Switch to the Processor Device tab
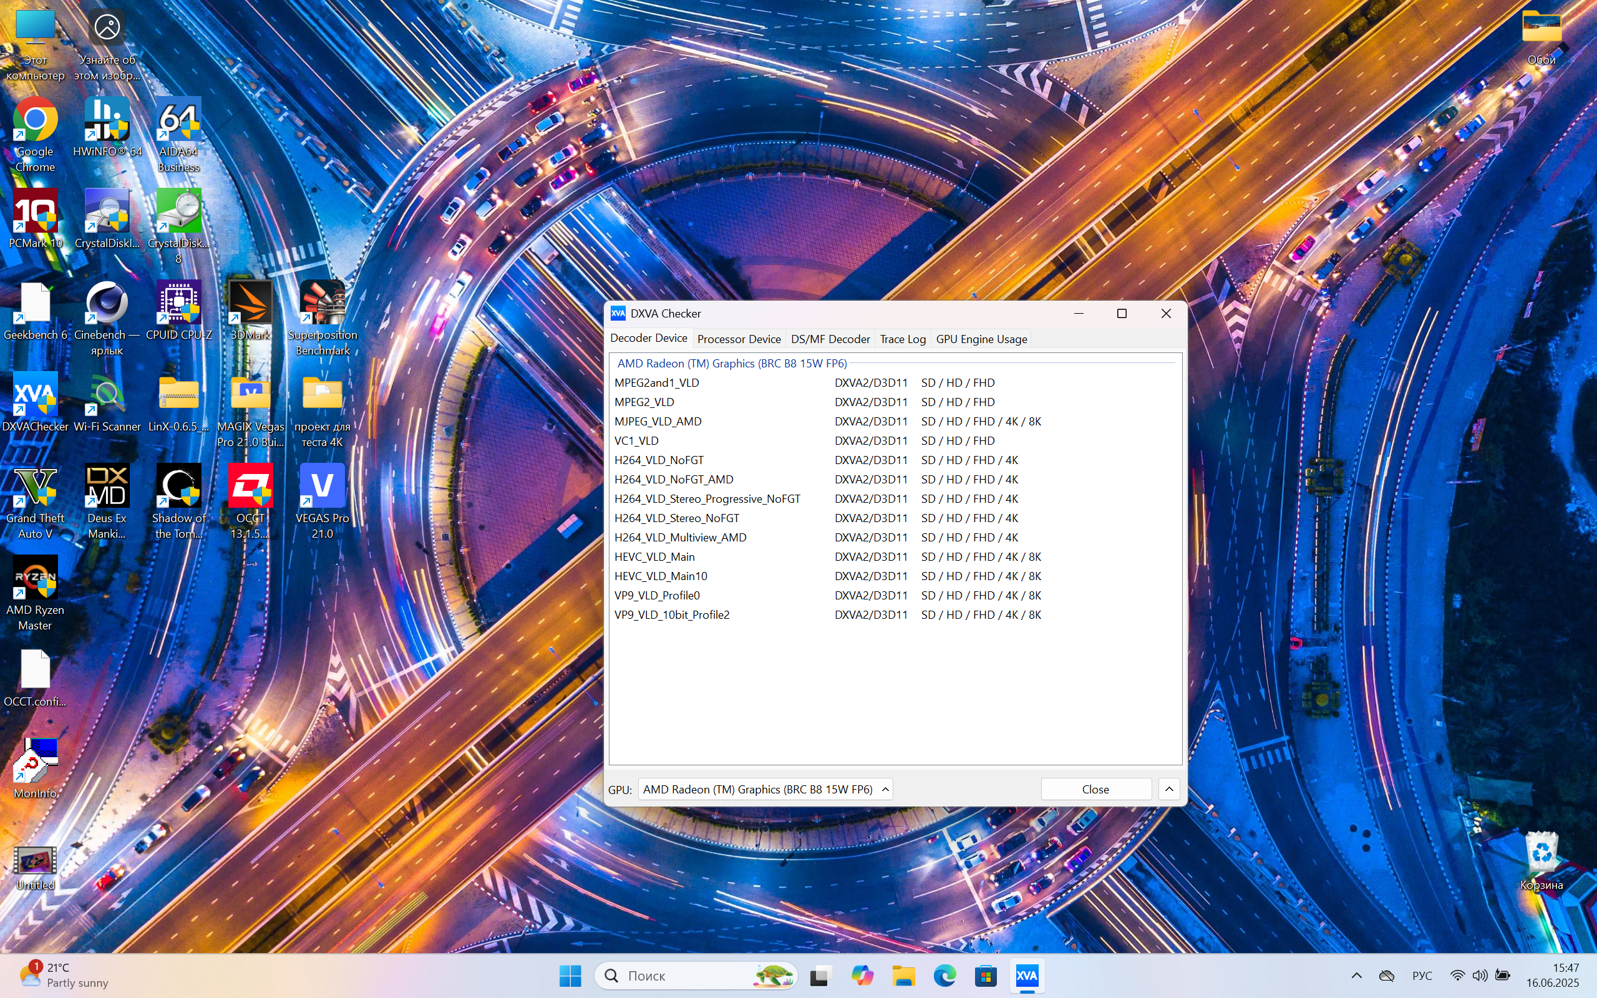The image size is (1597, 998). tap(739, 339)
